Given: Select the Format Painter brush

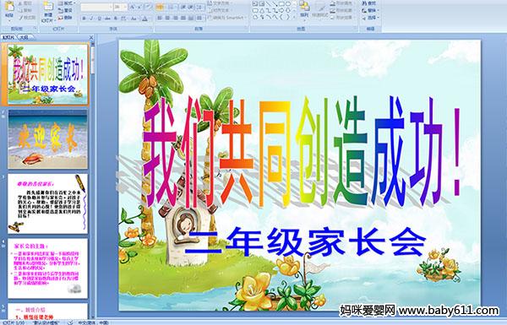Looking at the screenshot, I should point(27,18).
